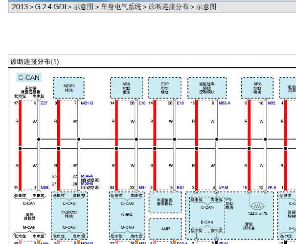Select the SRS控制模块 box
Viewport: 296px width, 244px height.
point(257,88)
